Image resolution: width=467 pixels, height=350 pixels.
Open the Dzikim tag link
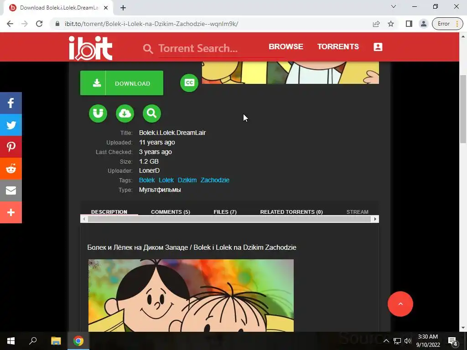pos(187,180)
